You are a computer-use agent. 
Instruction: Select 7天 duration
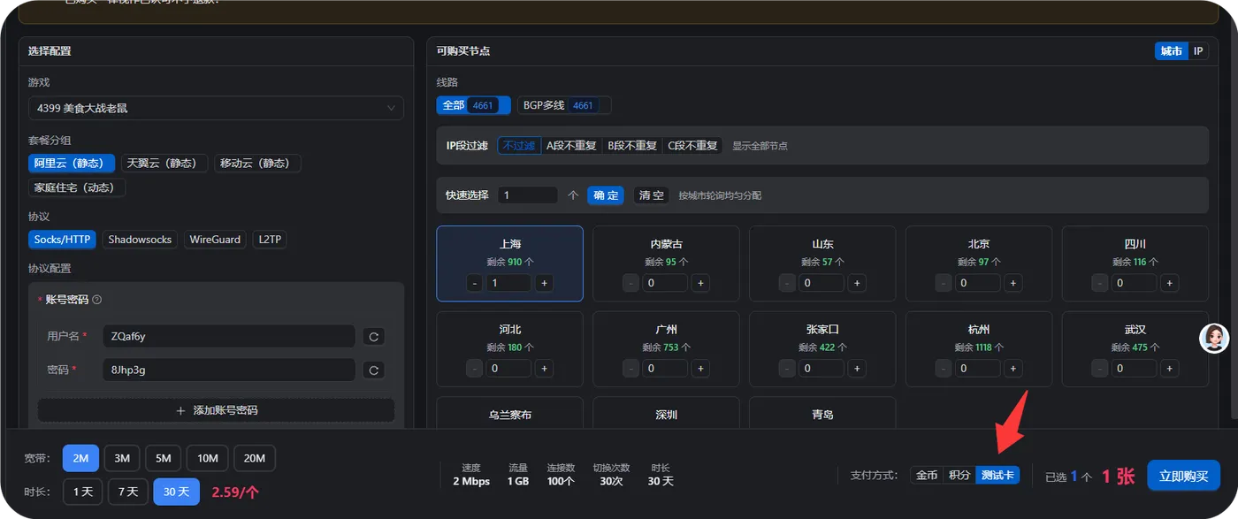[128, 492]
